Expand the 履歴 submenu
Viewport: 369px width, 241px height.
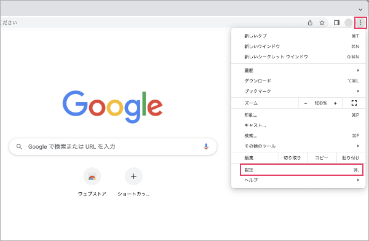pyautogui.click(x=298, y=70)
